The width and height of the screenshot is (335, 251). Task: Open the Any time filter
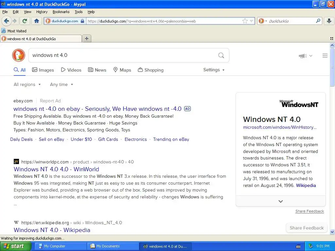pos(62,85)
